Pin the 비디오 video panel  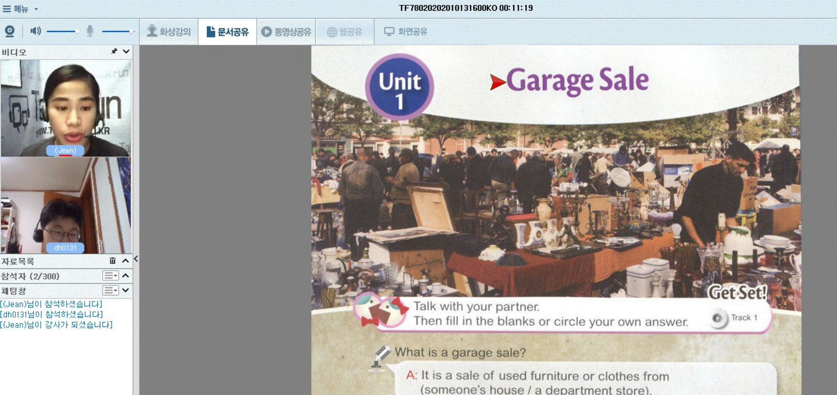[114, 52]
